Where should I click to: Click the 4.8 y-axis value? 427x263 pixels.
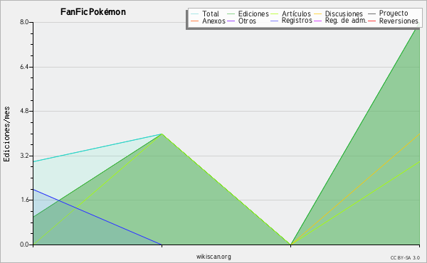coord(24,111)
